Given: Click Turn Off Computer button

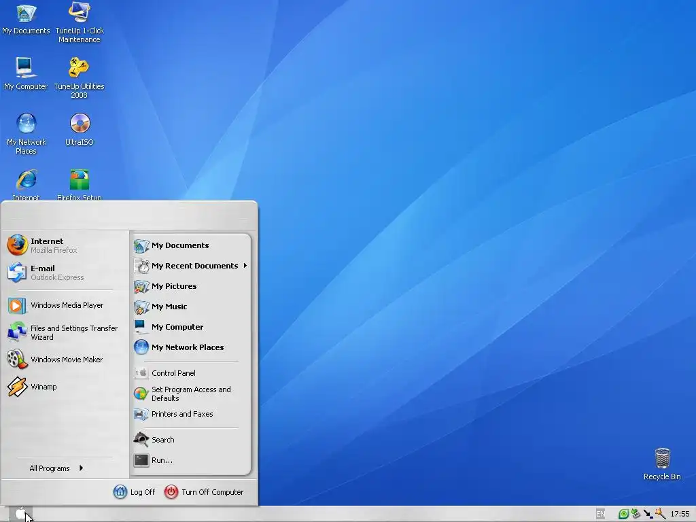Looking at the screenshot, I should pyautogui.click(x=204, y=492).
